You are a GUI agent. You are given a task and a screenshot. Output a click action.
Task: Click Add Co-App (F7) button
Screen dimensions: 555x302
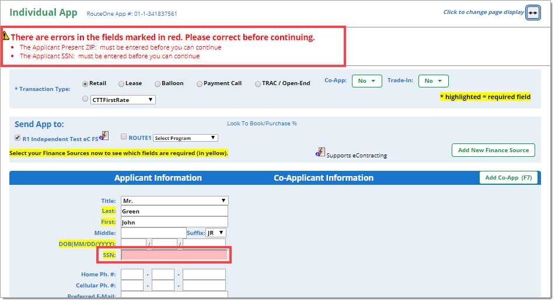[x=508, y=178]
